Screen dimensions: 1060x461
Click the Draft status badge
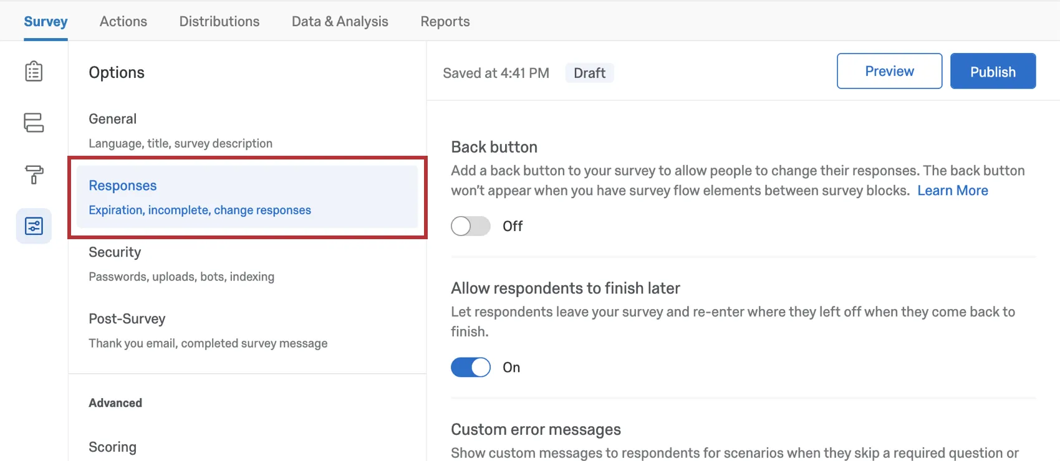pos(589,73)
